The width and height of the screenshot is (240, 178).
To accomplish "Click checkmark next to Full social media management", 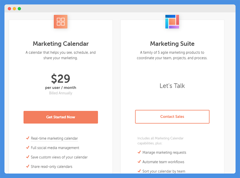I will point(28,147).
